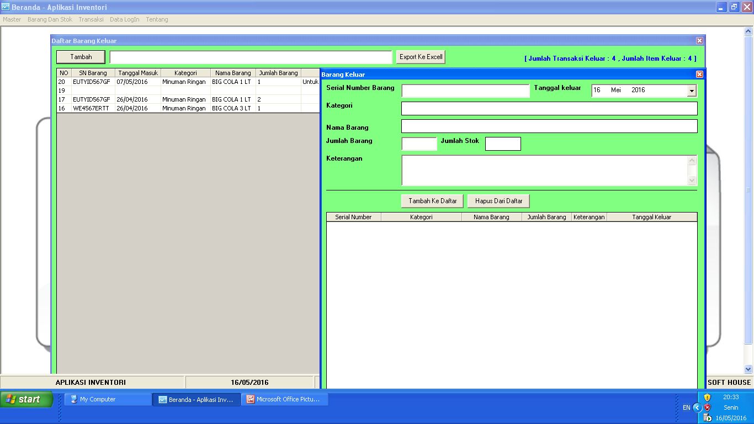Click the tray clock 20:33
The width and height of the screenshot is (754, 424).
tap(731, 397)
